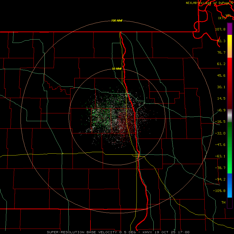Click the -32.0 velocity scale value

tap(220, 133)
